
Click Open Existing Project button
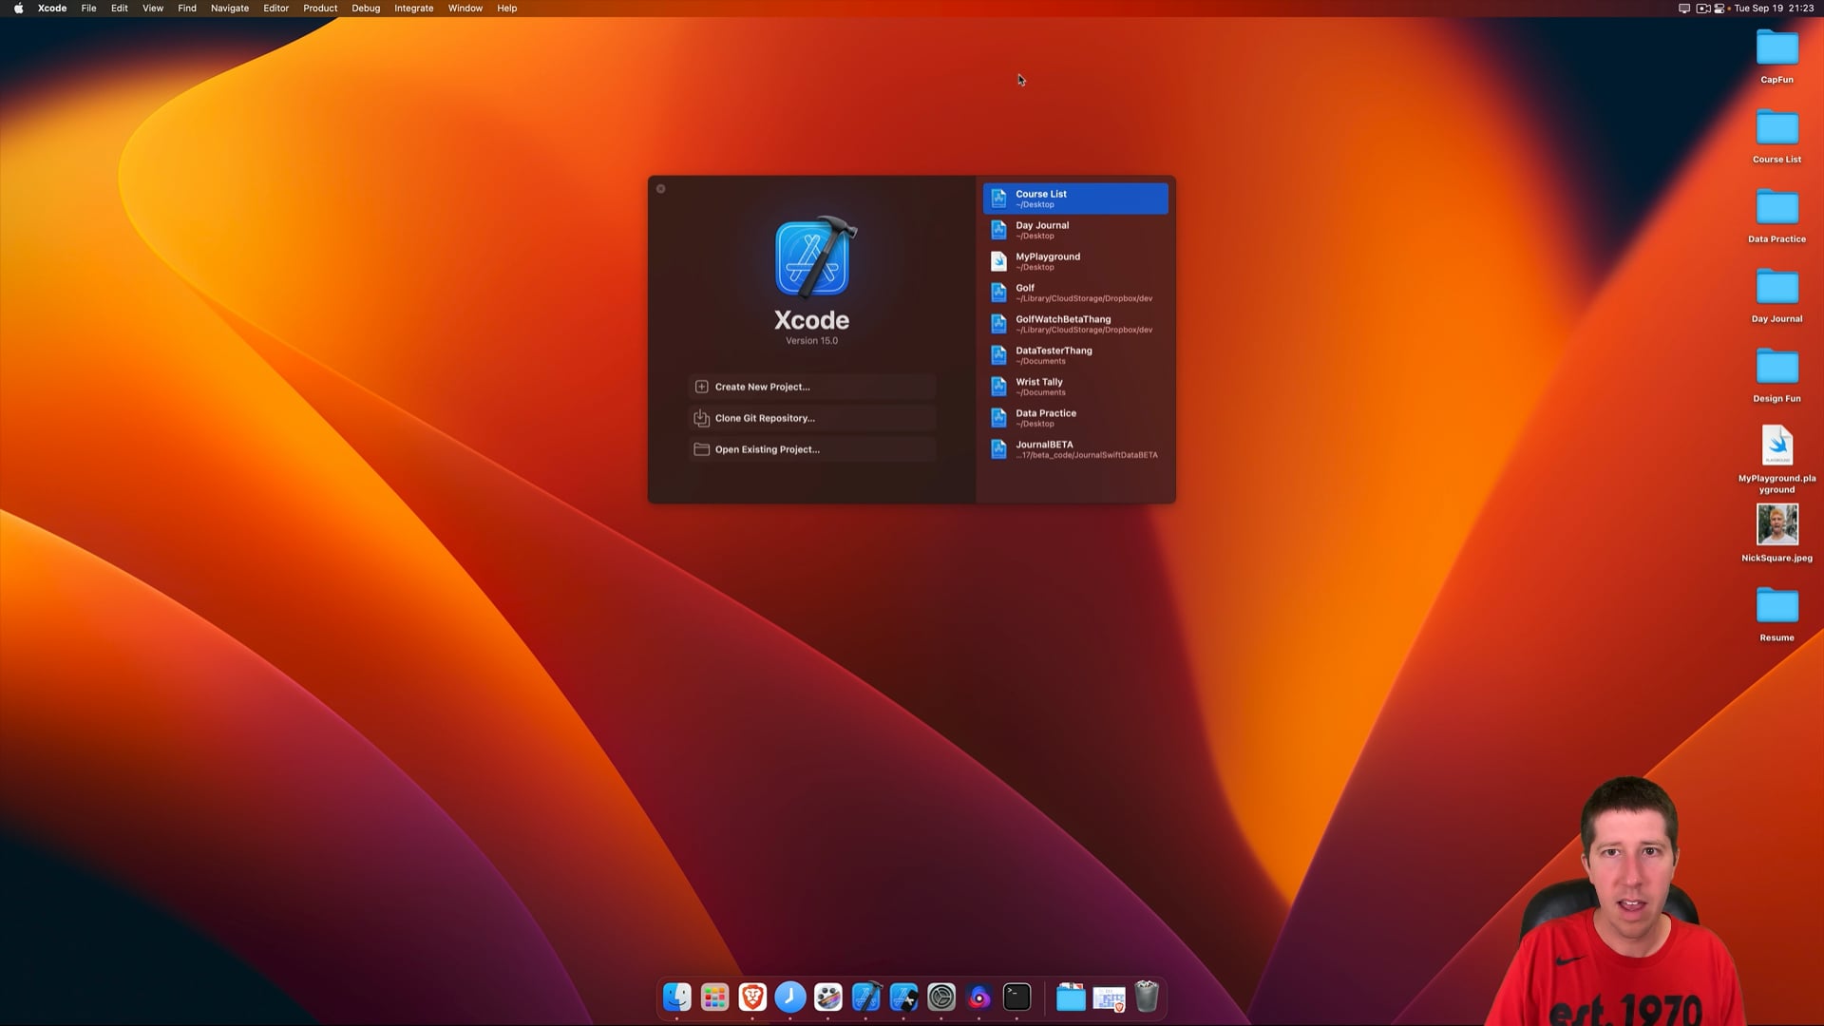point(812,449)
